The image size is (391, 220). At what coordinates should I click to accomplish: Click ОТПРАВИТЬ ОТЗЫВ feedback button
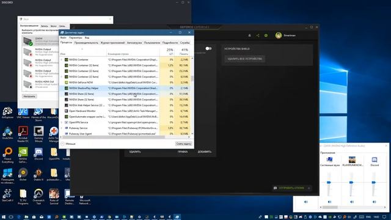coord(291,188)
